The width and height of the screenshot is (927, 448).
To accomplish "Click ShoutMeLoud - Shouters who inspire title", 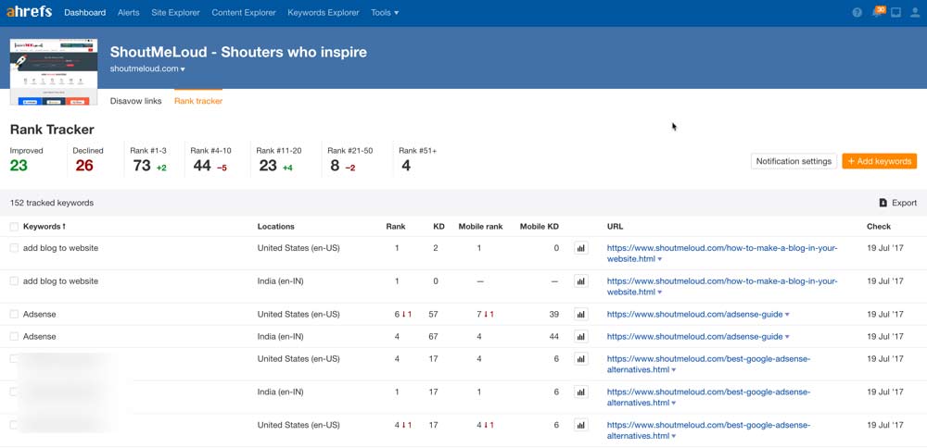I will pos(238,52).
